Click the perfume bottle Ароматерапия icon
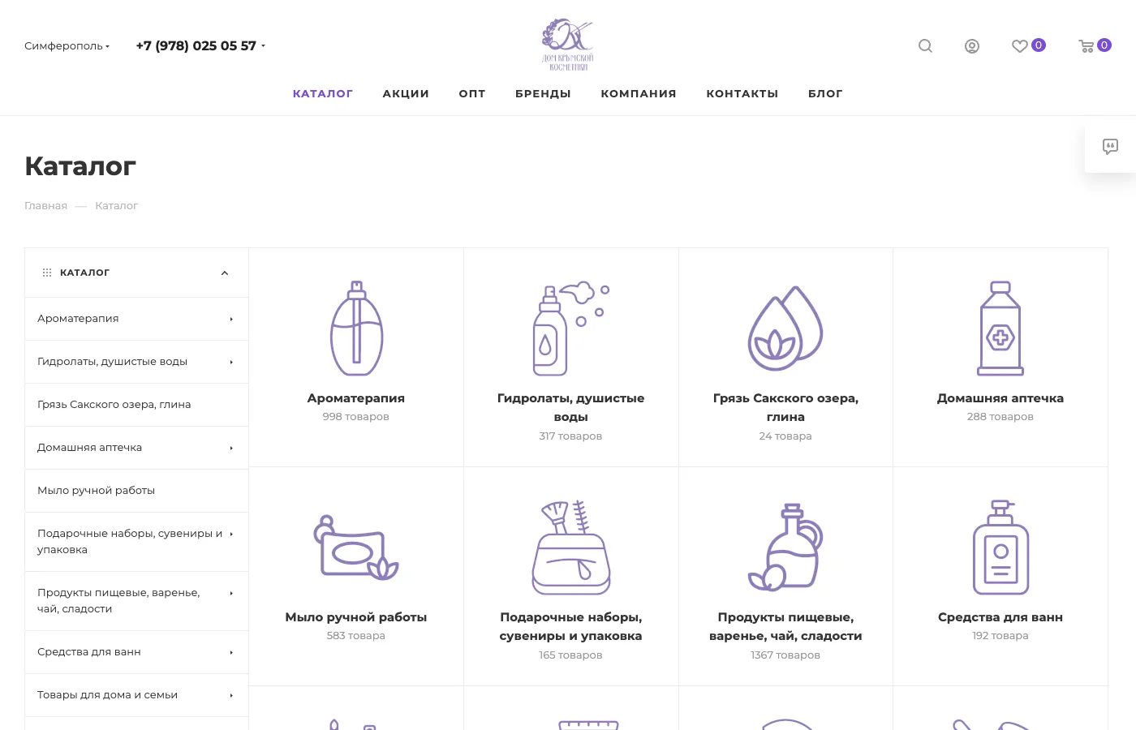This screenshot has width=1136, height=730. coord(356,328)
